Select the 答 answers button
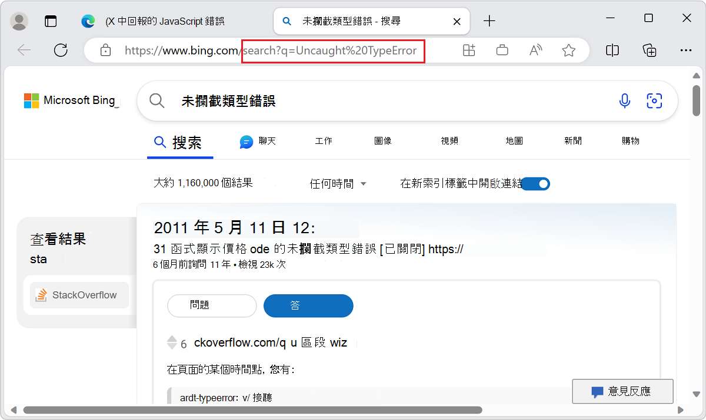This screenshot has height=420, width=706. (308, 305)
